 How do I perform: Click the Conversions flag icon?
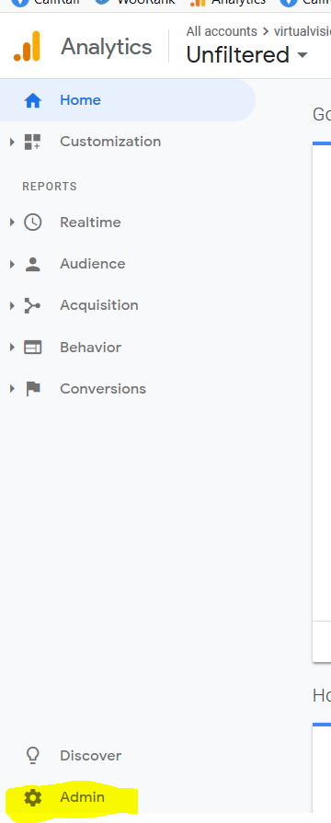point(33,389)
